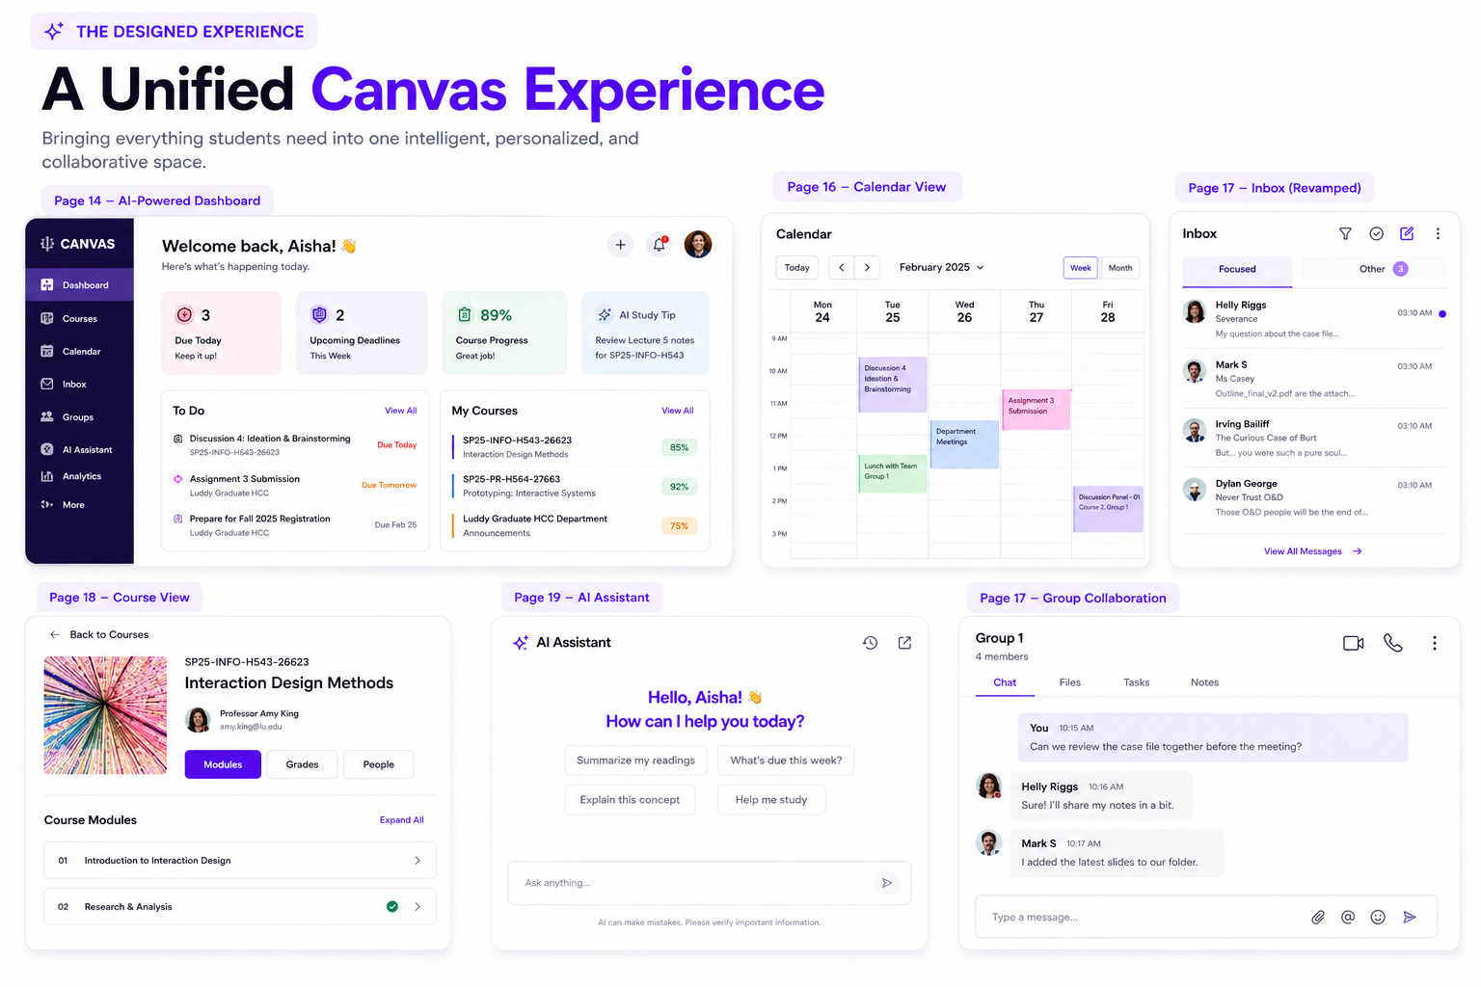Viewport: 1481px width, 987px height.
Task: Start a Group 1 video call
Action: [1354, 643]
